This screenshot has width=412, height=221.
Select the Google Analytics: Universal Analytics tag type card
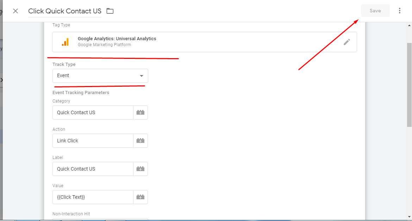[x=205, y=42]
